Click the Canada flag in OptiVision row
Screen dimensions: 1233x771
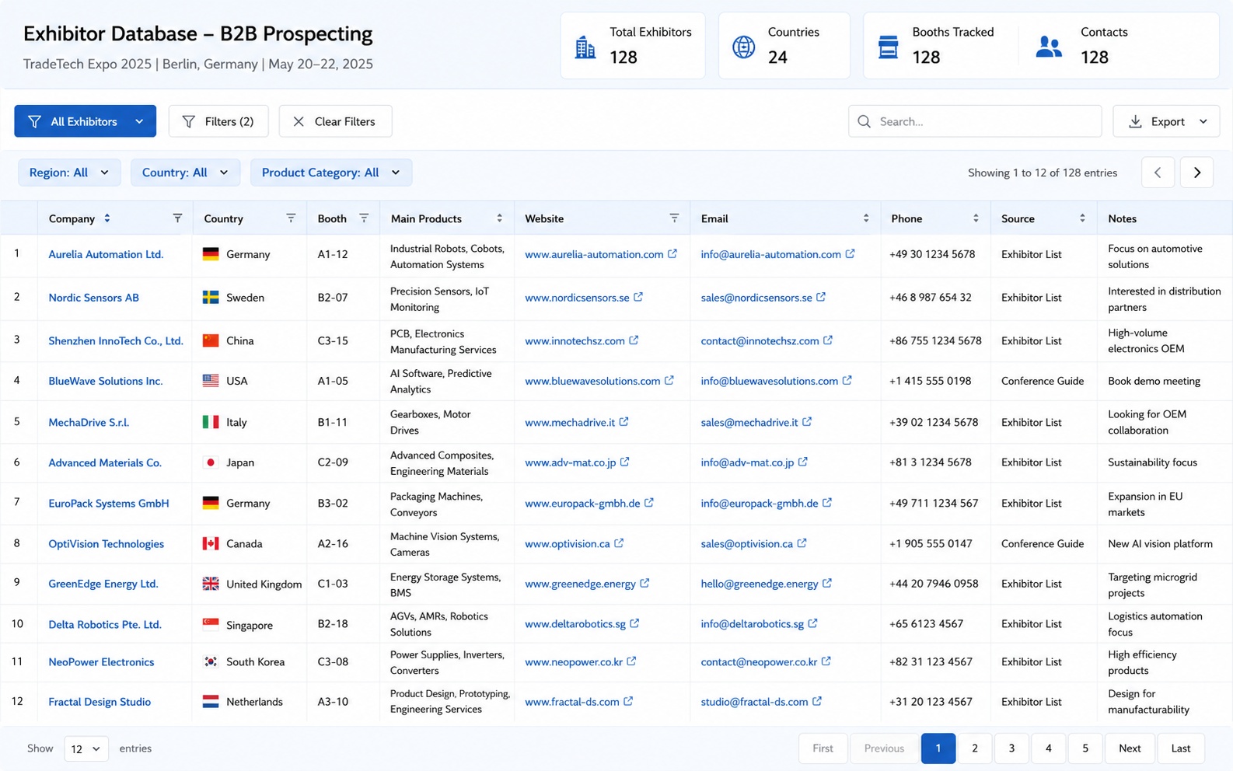[x=211, y=543]
